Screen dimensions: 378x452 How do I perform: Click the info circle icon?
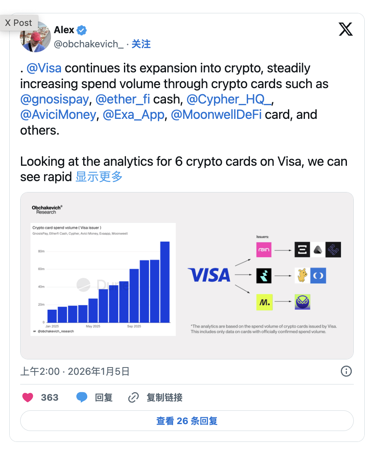click(346, 371)
